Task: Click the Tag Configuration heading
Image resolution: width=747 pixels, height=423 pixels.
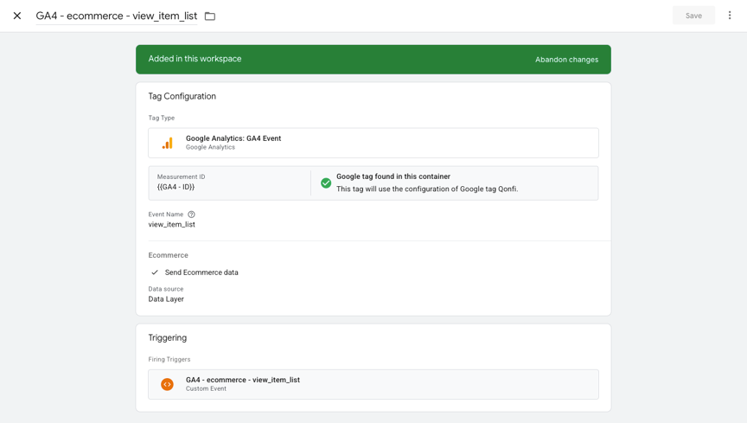Action: (182, 96)
